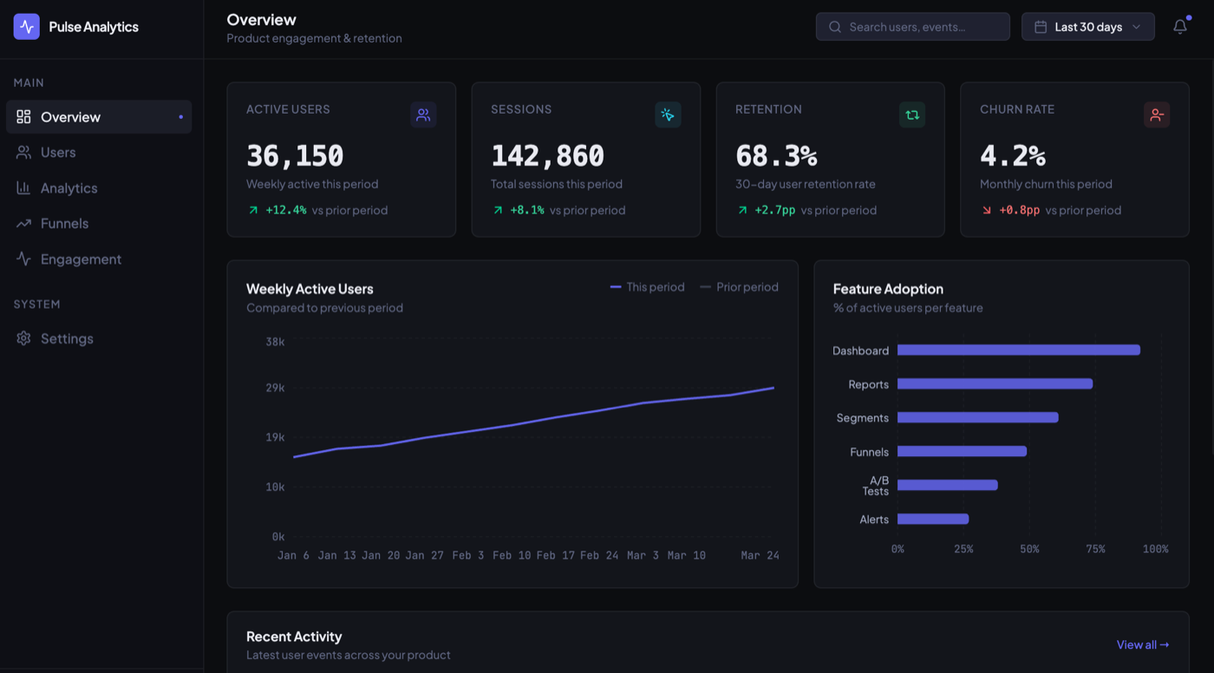Click the up arrow next to +12.4%
1214x673 pixels.
click(x=253, y=210)
